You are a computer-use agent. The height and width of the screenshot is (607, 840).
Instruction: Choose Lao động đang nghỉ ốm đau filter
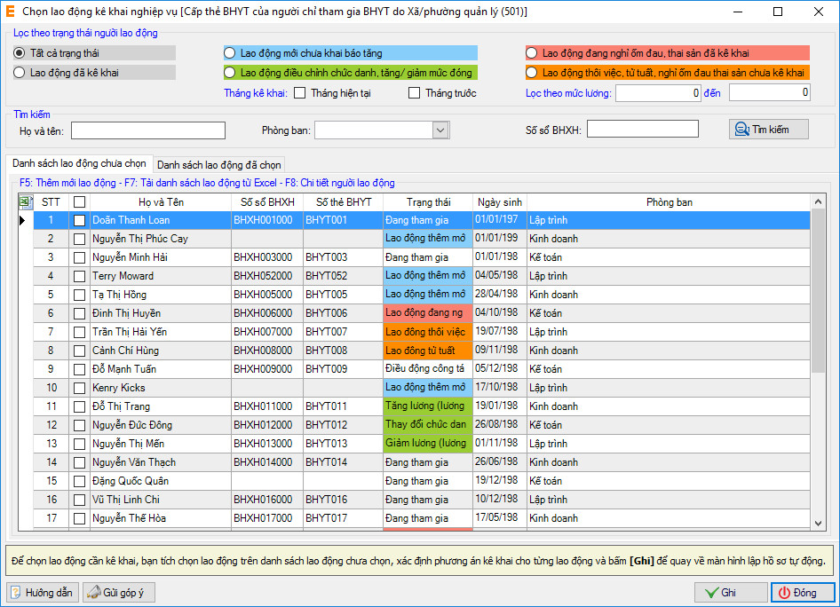click(532, 53)
